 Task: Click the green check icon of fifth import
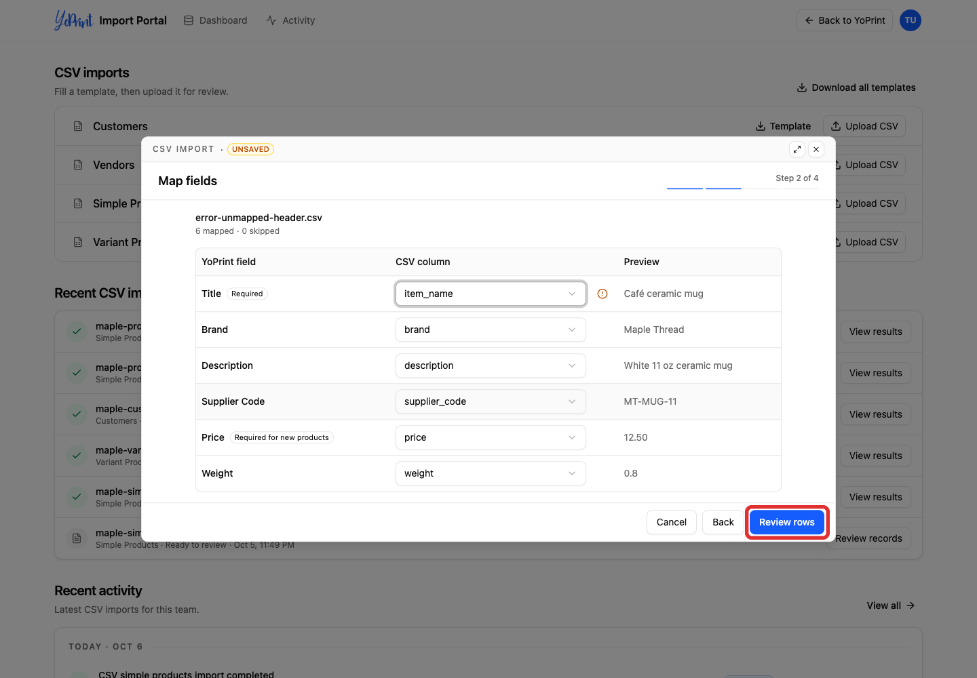77,497
